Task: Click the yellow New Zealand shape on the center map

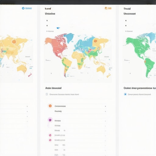Action: click(x=108, y=76)
